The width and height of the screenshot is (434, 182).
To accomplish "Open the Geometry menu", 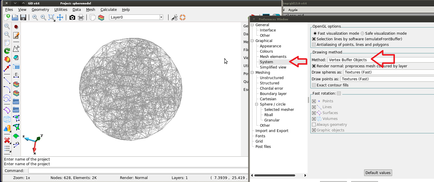I will (x=40, y=10).
